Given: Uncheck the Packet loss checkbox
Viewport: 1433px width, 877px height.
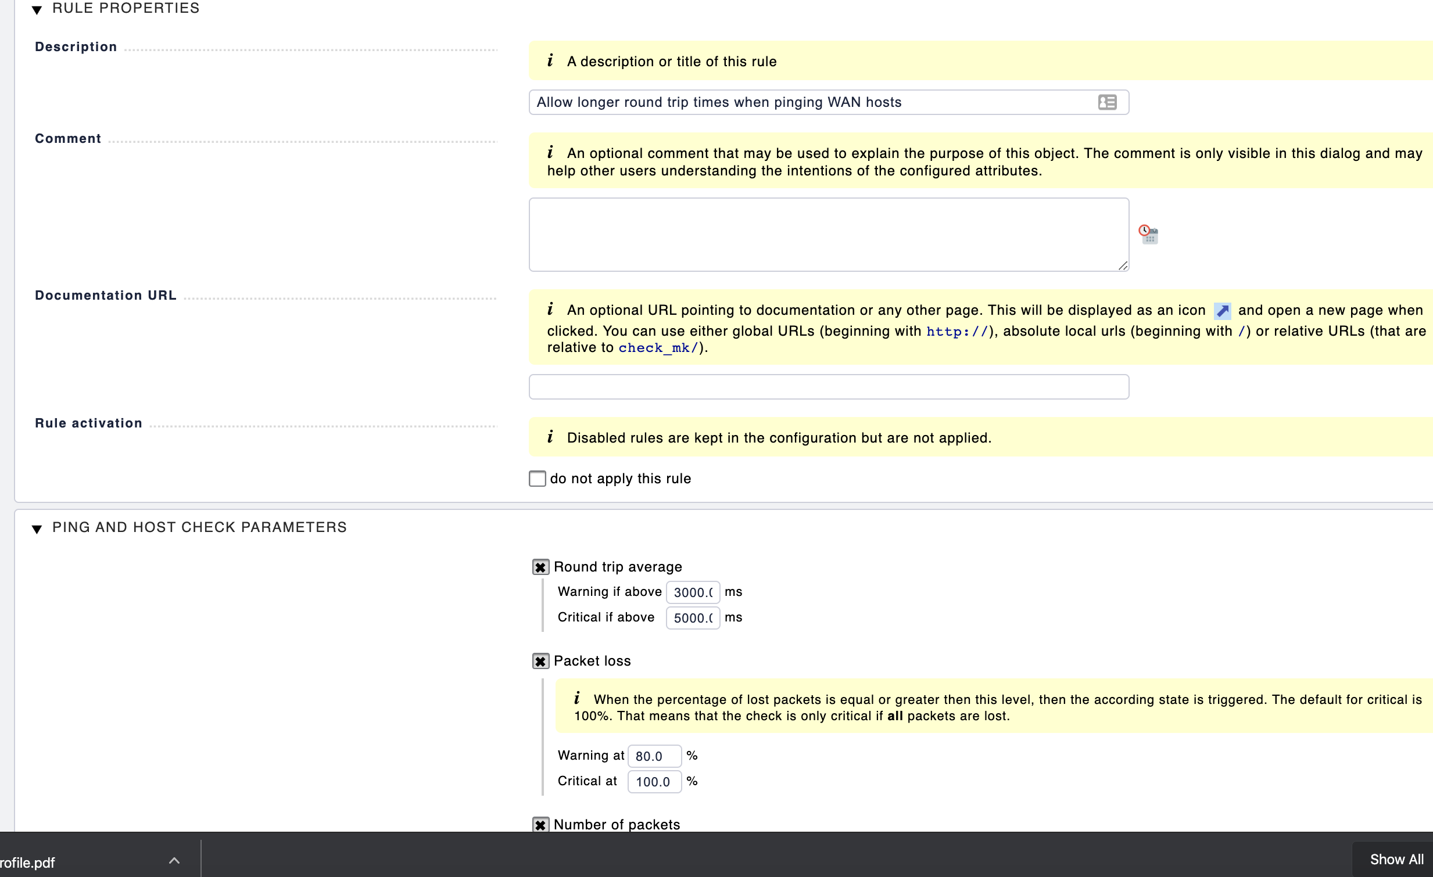Looking at the screenshot, I should 540,662.
